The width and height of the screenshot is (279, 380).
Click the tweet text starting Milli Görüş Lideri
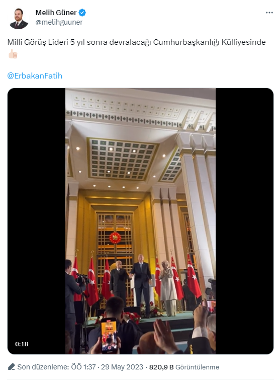coord(136,42)
